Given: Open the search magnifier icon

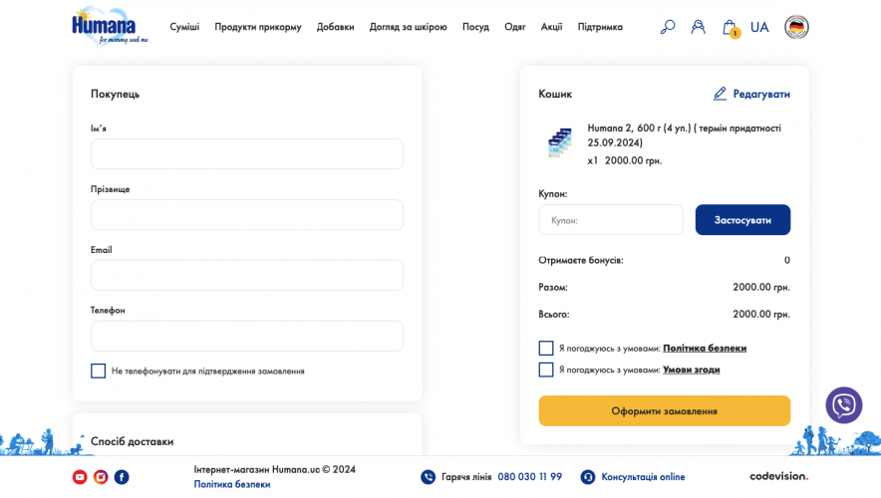Looking at the screenshot, I should 668,27.
